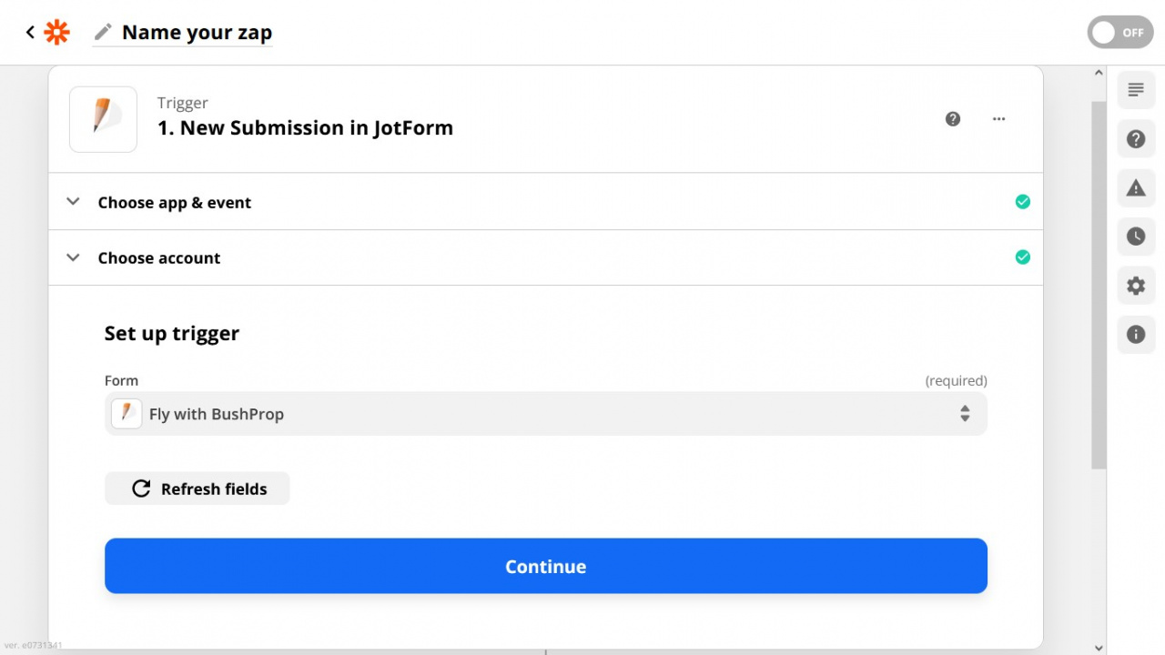
Task: Open the clock history icon in sidebar
Action: point(1136,237)
